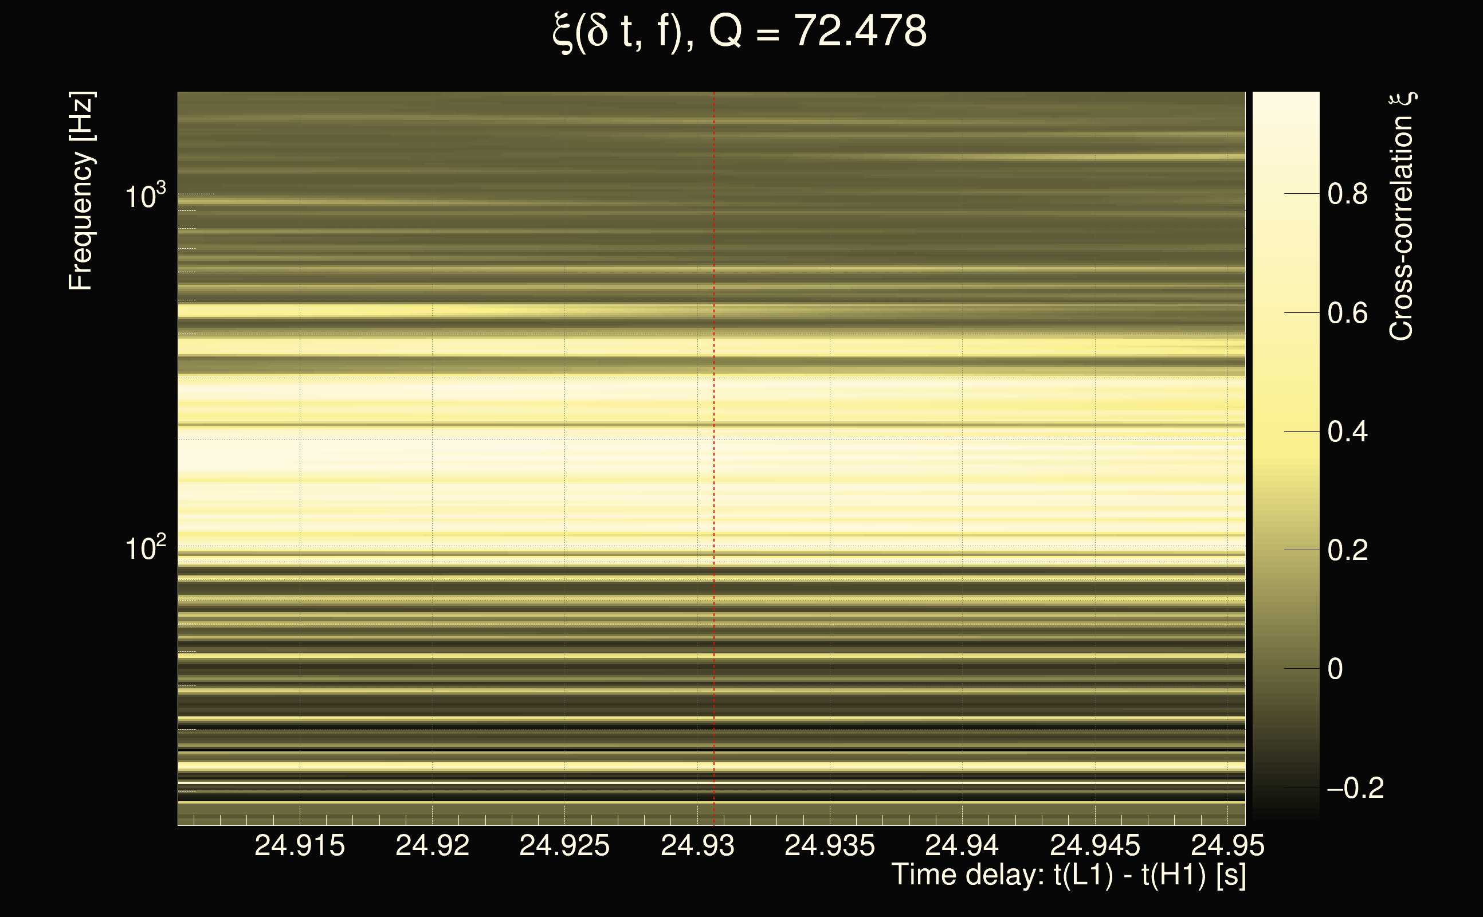Click the Cross-correlation ξ colorbar title
The width and height of the screenshot is (1483, 917).
click(x=1402, y=216)
